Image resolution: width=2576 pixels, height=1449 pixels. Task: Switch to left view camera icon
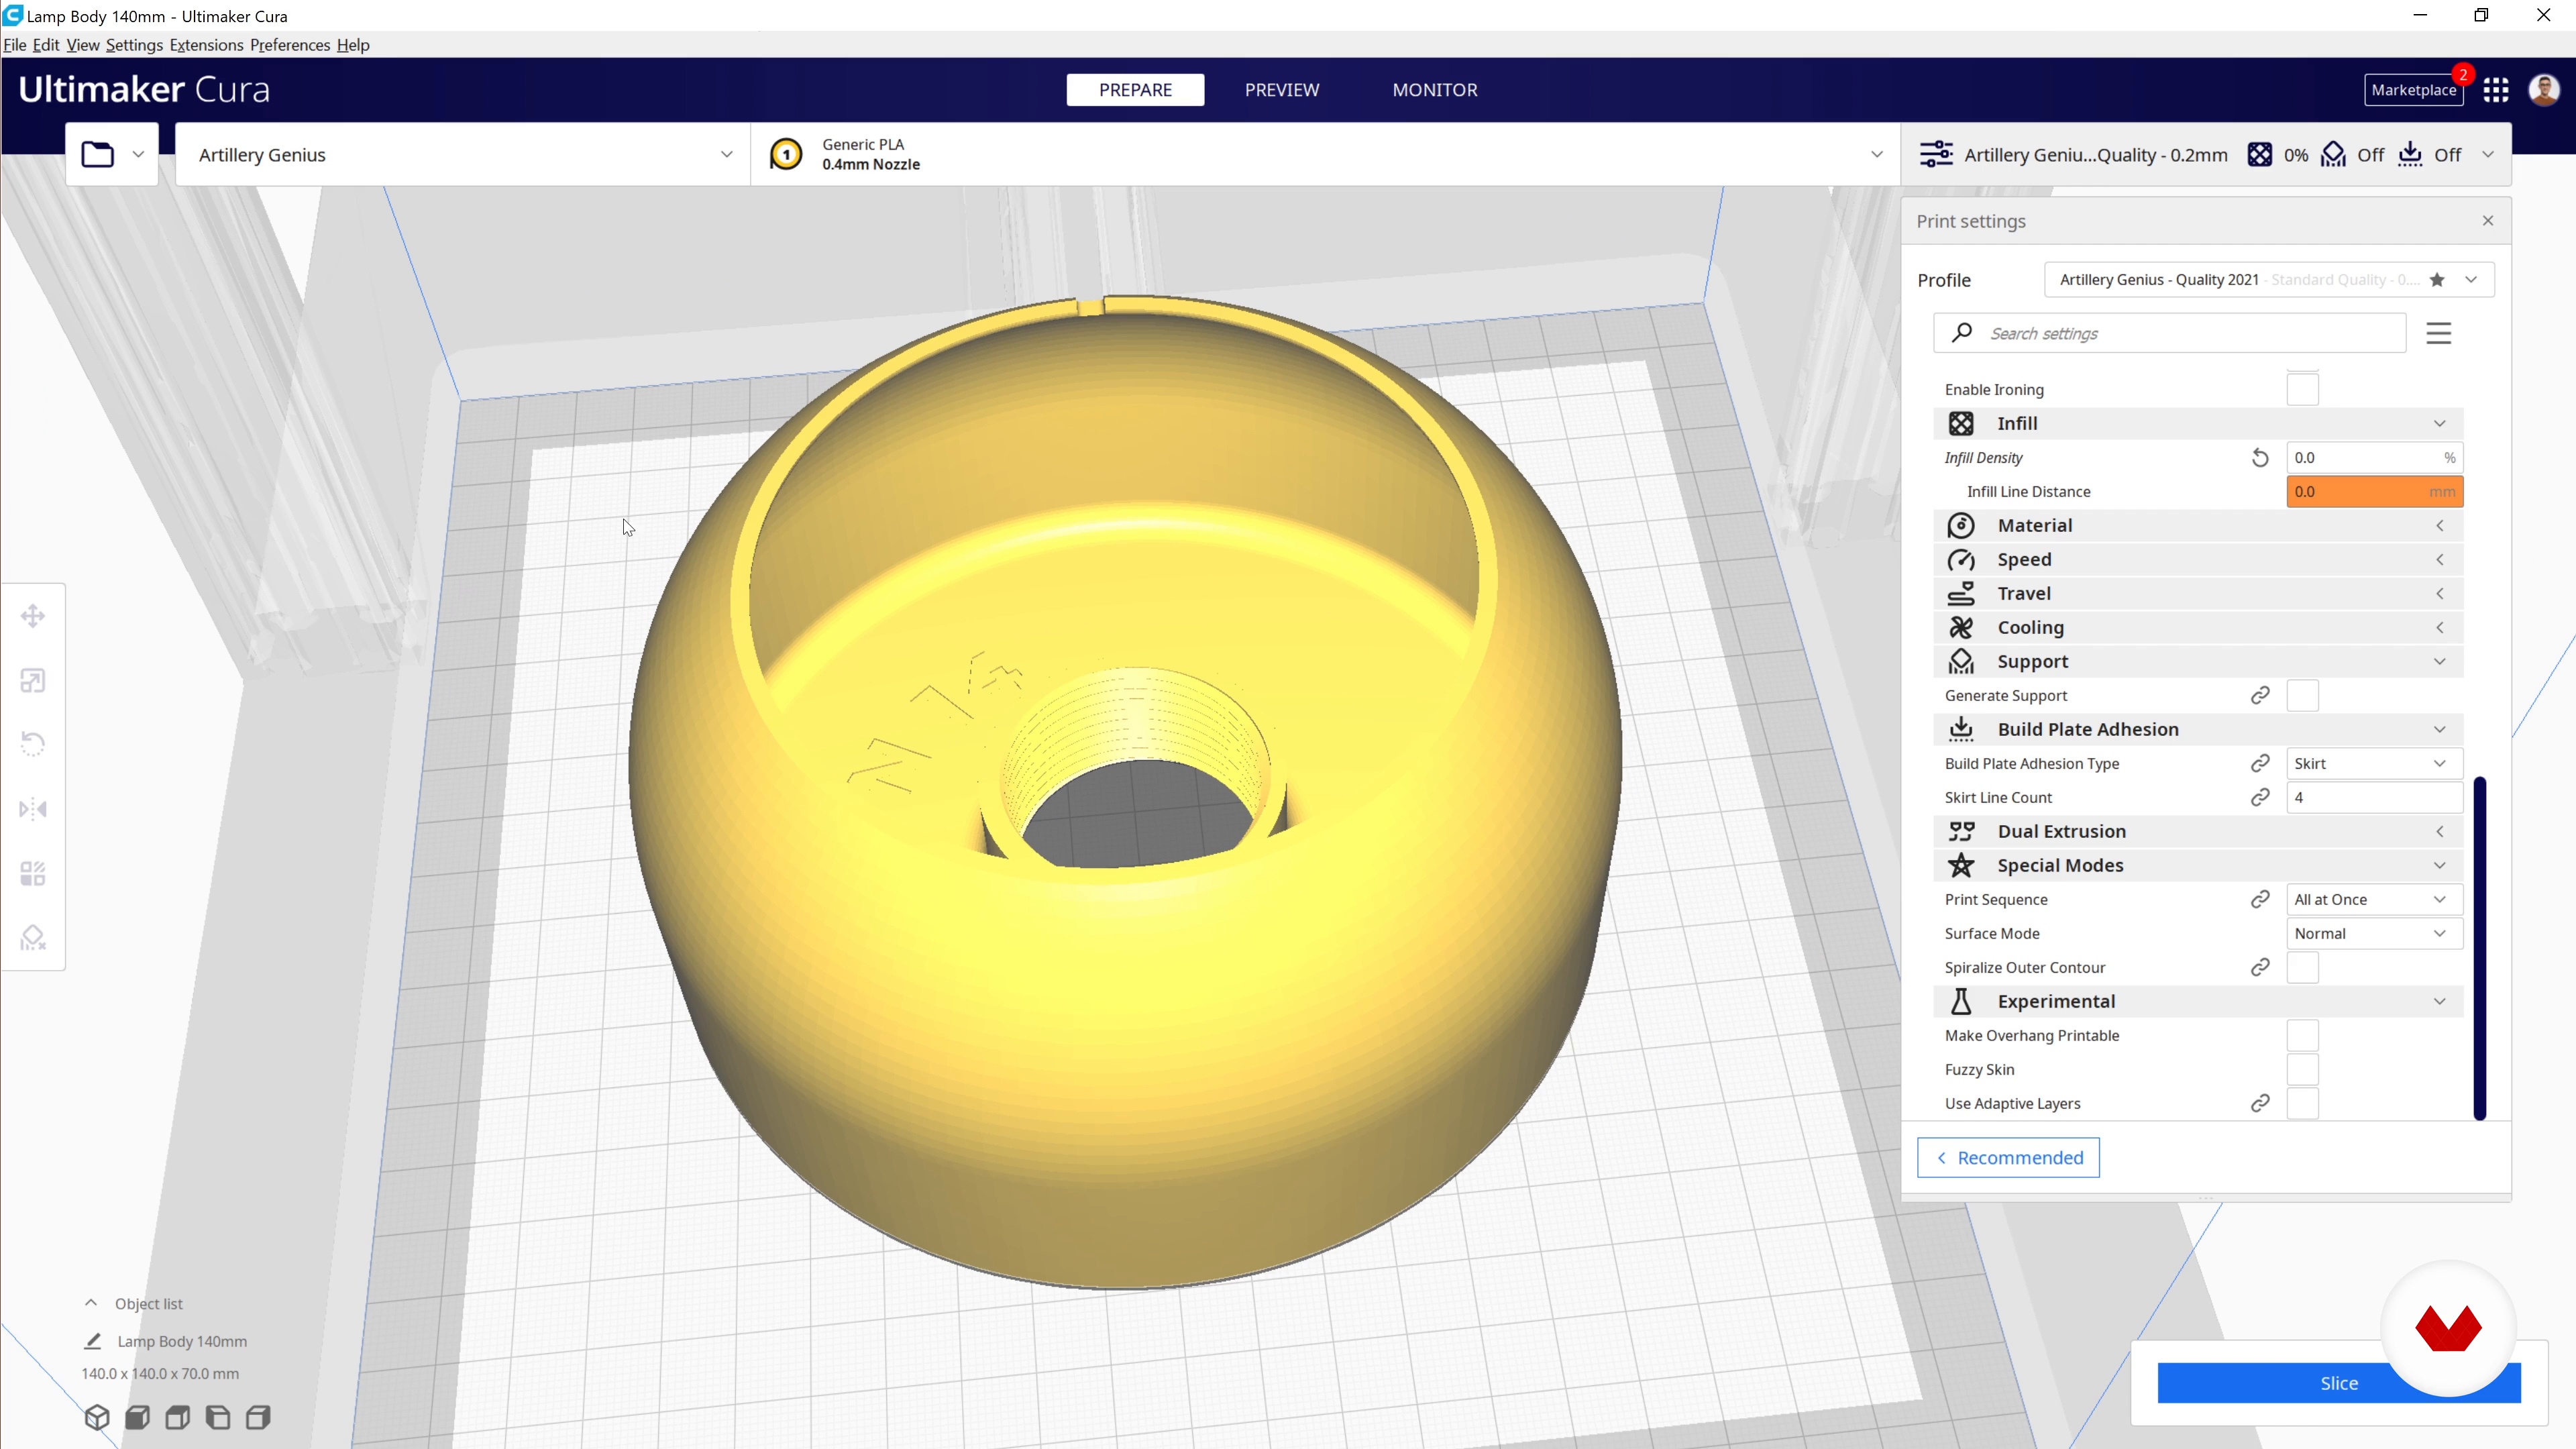tap(218, 1417)
